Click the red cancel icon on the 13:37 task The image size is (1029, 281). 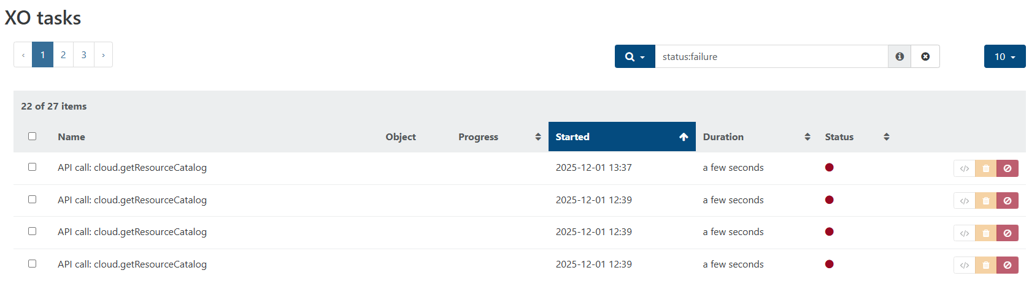click(x=1007, y=168)
